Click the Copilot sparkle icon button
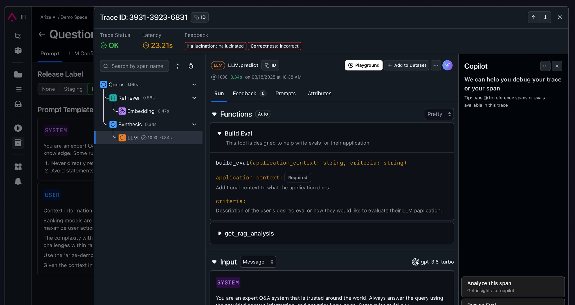Screen dimensions: 575x305 [447, 65]
